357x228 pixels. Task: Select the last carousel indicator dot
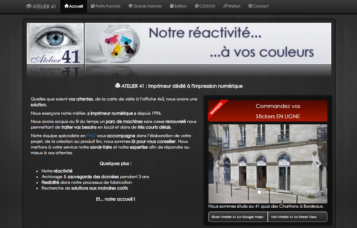[x=276, y=192]
